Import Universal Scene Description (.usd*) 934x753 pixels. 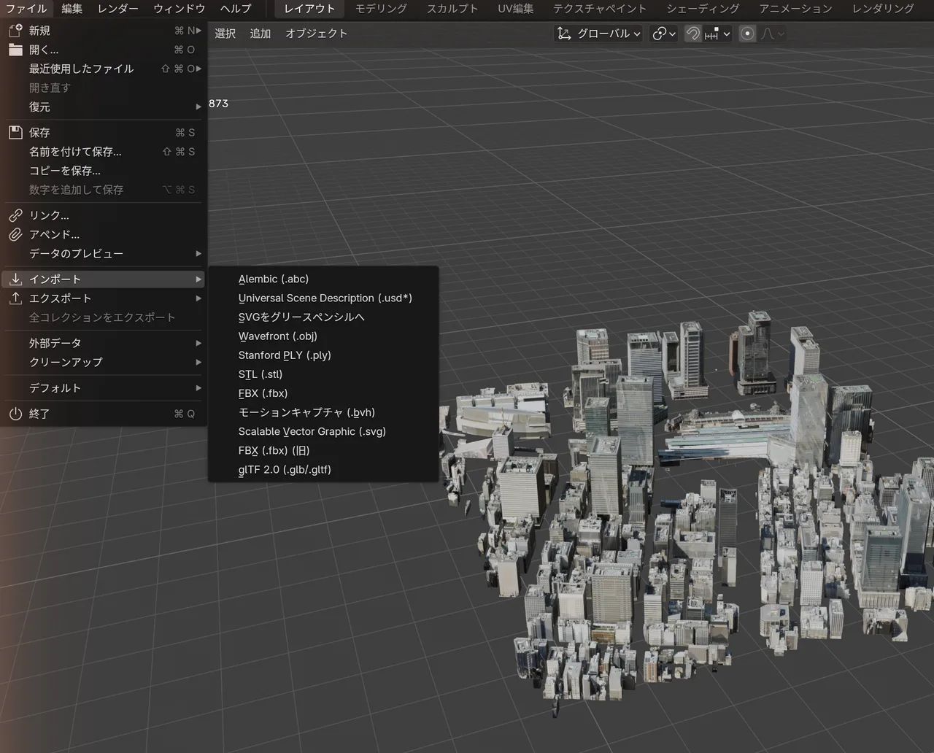[323, 298]
